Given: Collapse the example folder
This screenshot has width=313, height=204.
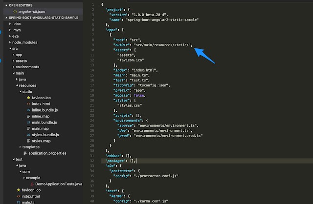Looking at the screenshot, I should tap(23, 178).
